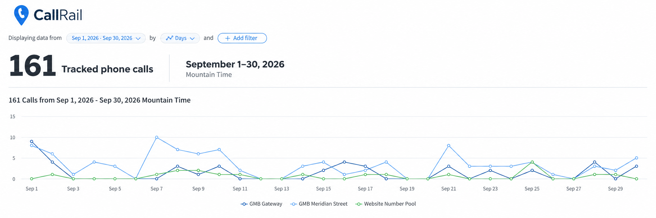The height and width of the screenshot is (218, 656).
Task: Click the "15" y-axis label
Action: [12, 117]
